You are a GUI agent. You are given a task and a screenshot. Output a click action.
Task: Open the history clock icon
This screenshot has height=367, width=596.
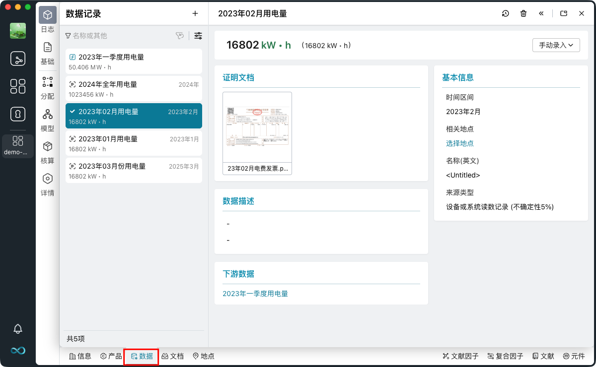pos(505,14)
